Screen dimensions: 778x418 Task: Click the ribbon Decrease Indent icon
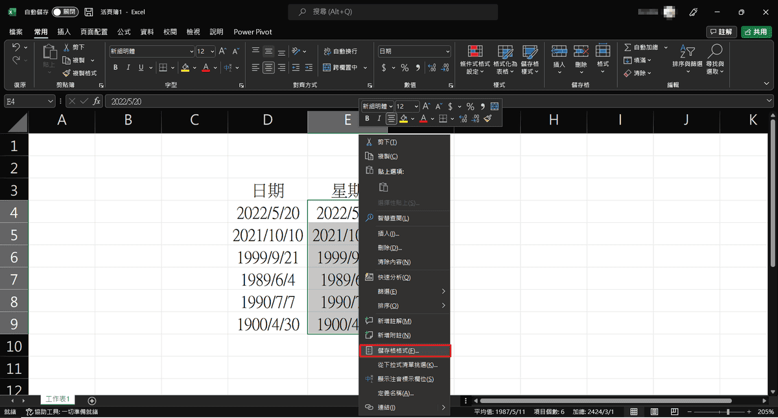pyautogui.click(x=297, y=67)
